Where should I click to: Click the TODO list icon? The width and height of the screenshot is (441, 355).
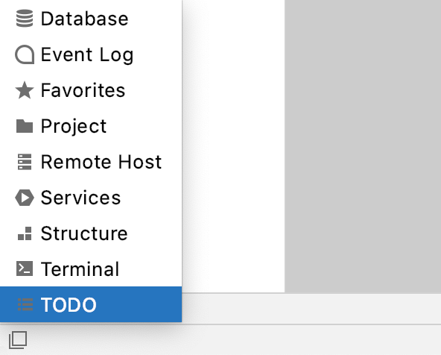[25, 304]
